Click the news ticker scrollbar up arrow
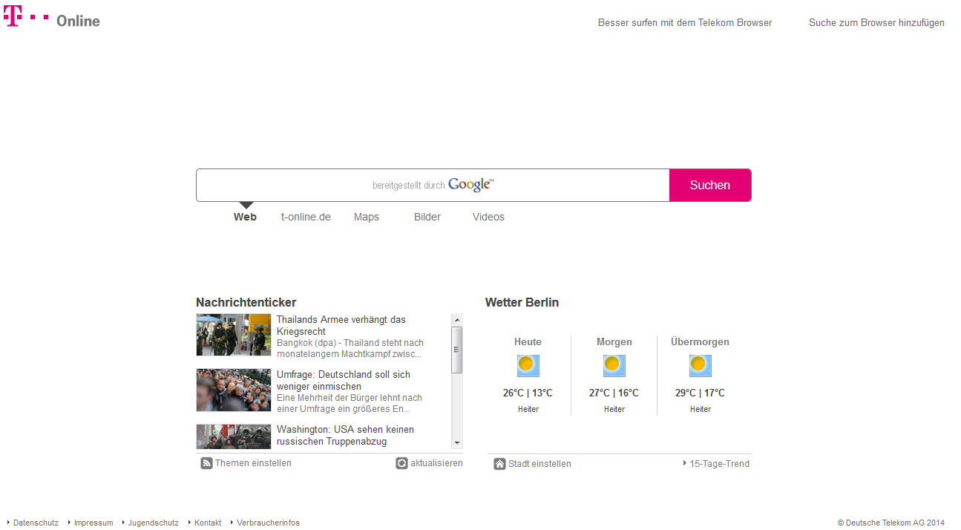 456,319
